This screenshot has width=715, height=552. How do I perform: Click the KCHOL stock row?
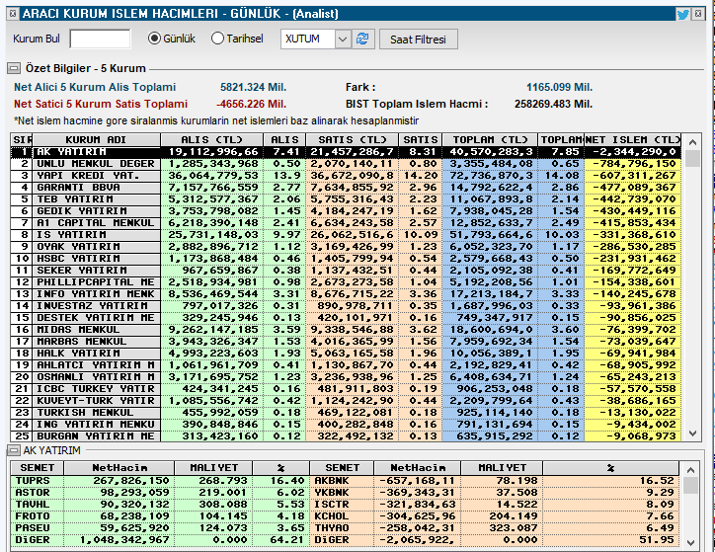pos(495,516)
